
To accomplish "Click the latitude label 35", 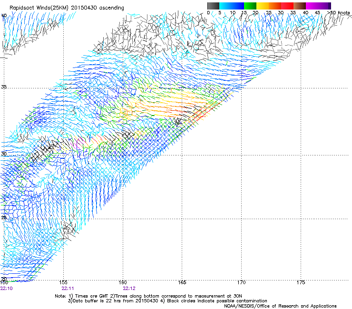I will (4, 87).
